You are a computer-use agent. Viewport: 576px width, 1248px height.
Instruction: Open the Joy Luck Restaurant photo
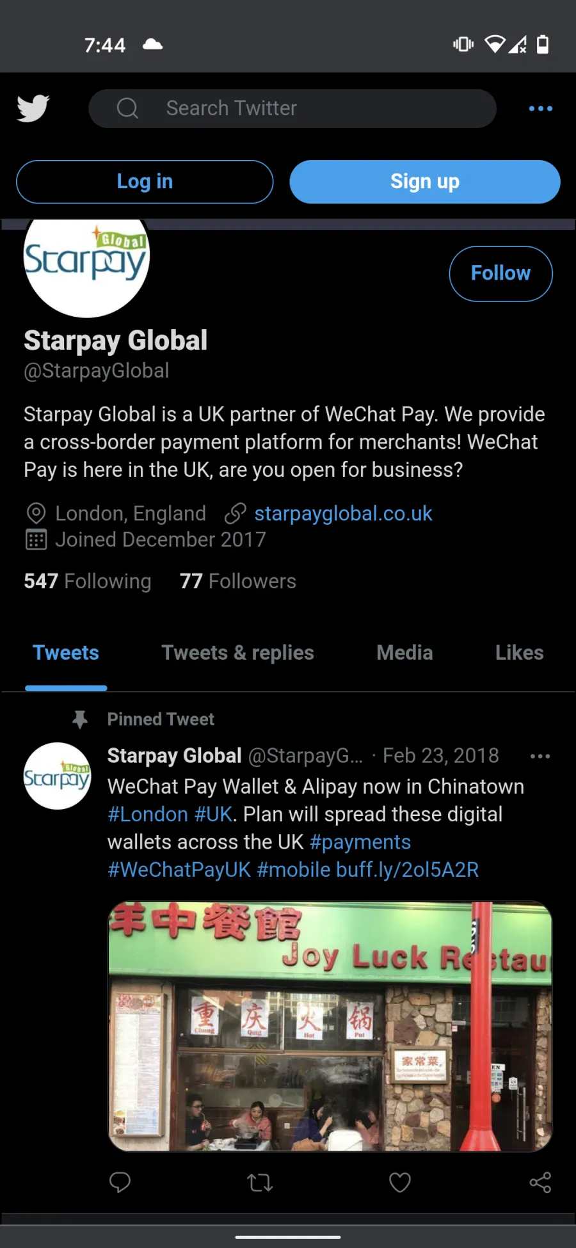330,1027
